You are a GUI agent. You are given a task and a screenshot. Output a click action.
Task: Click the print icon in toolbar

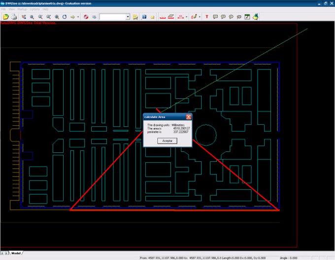[13, 17]
